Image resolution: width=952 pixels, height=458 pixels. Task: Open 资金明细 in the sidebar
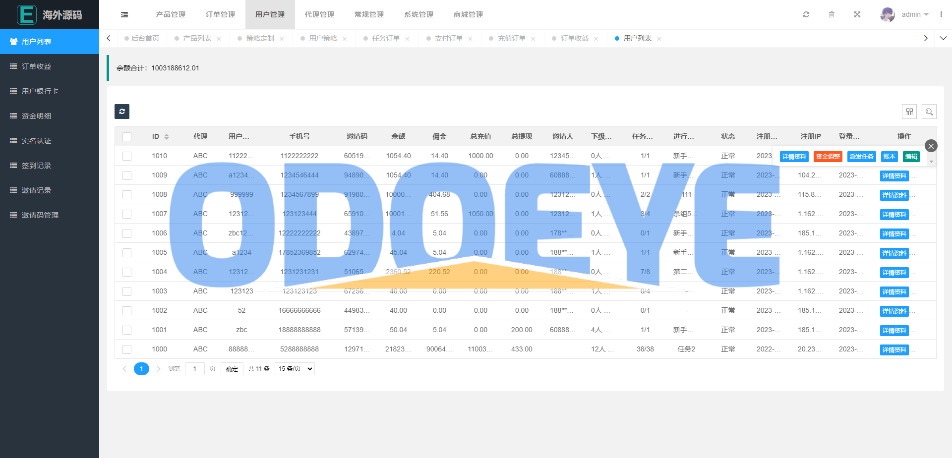[x=50, y=116]
